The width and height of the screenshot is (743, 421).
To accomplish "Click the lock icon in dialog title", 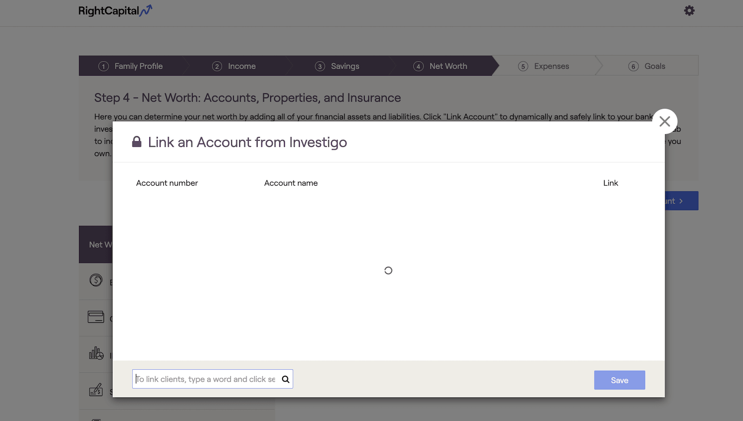I will [137, 141].
